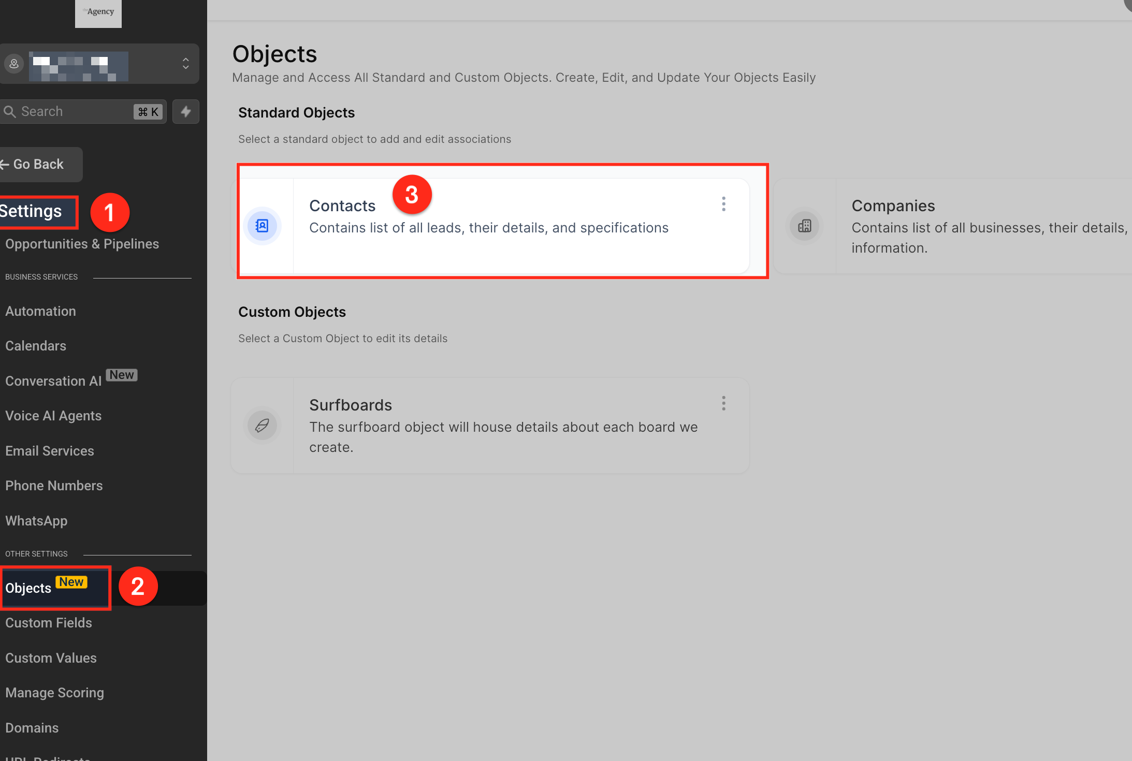Open the Surfboards custom object card
Viewport: 1132px width, 761px height.
click(x=489, y=426)
